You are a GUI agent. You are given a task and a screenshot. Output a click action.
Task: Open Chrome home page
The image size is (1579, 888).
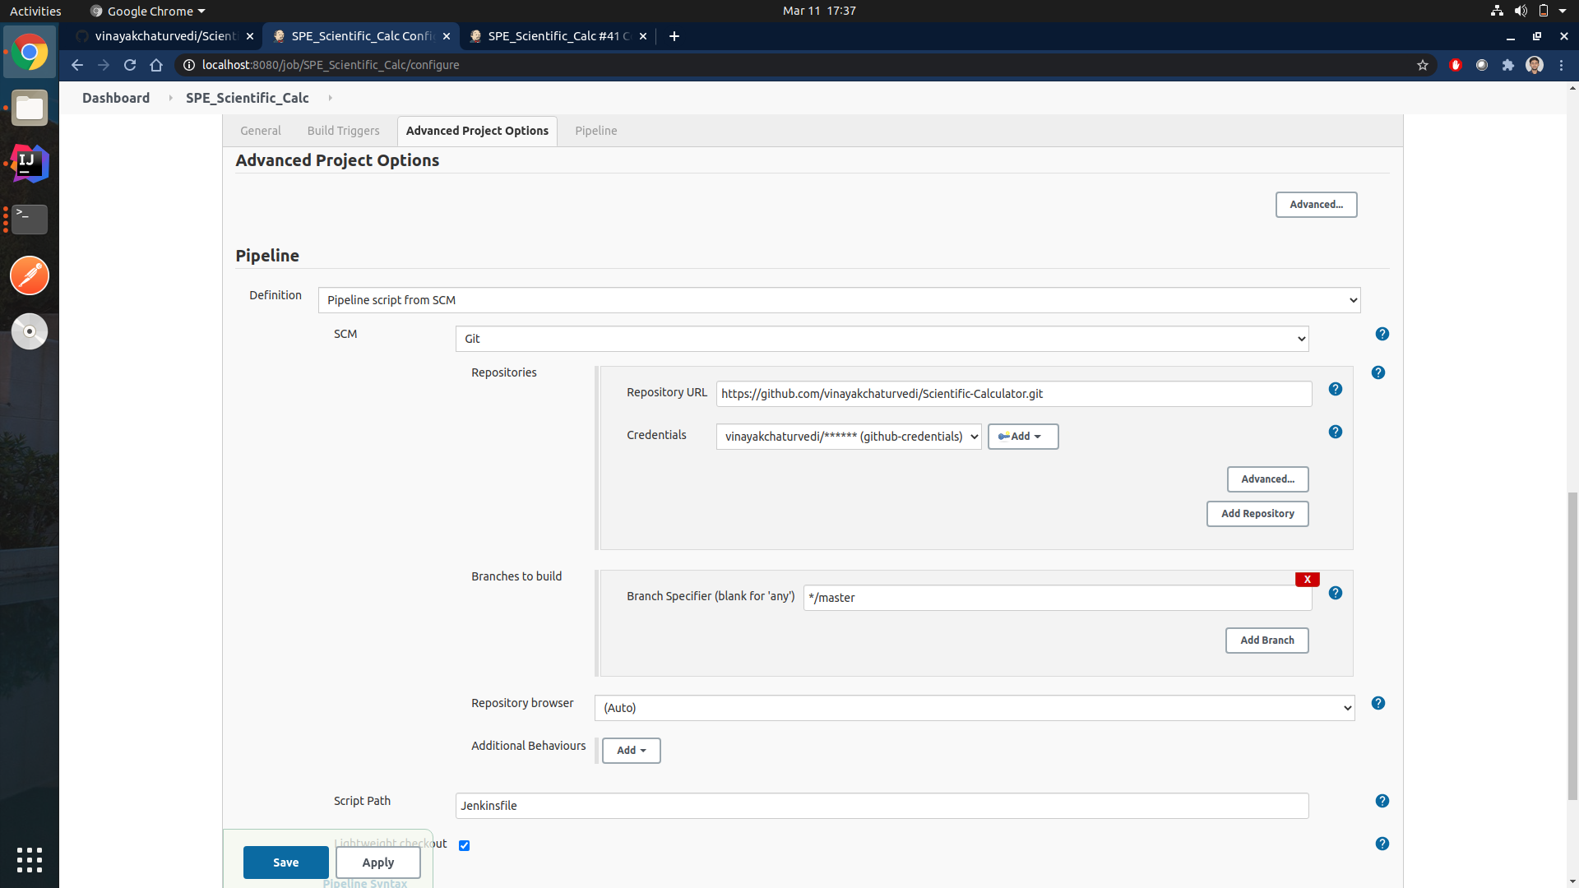point(156,65)
